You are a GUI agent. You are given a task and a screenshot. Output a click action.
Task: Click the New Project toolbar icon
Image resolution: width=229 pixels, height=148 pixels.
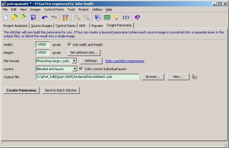pyautogui.click(x=6, y=17)
